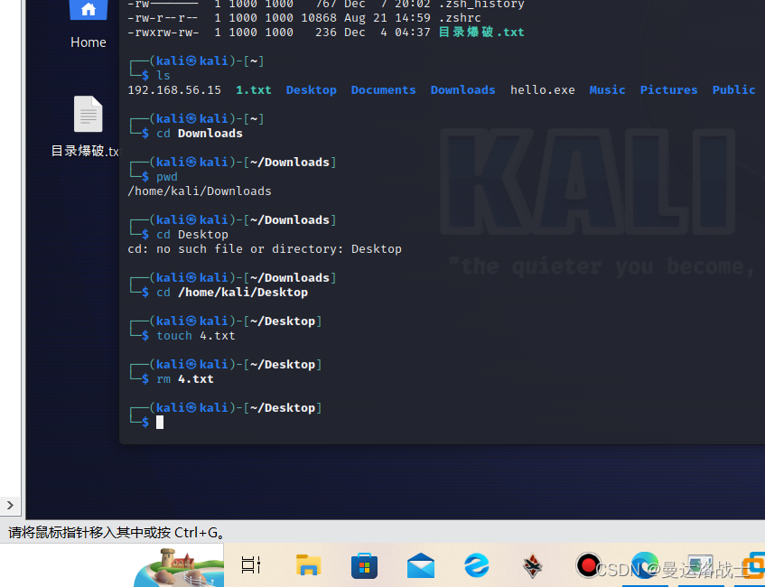Click the .zsh_history filename in the listing
Image resolution: width=765 pixels, height=587 pixels.
pos(481,5)
